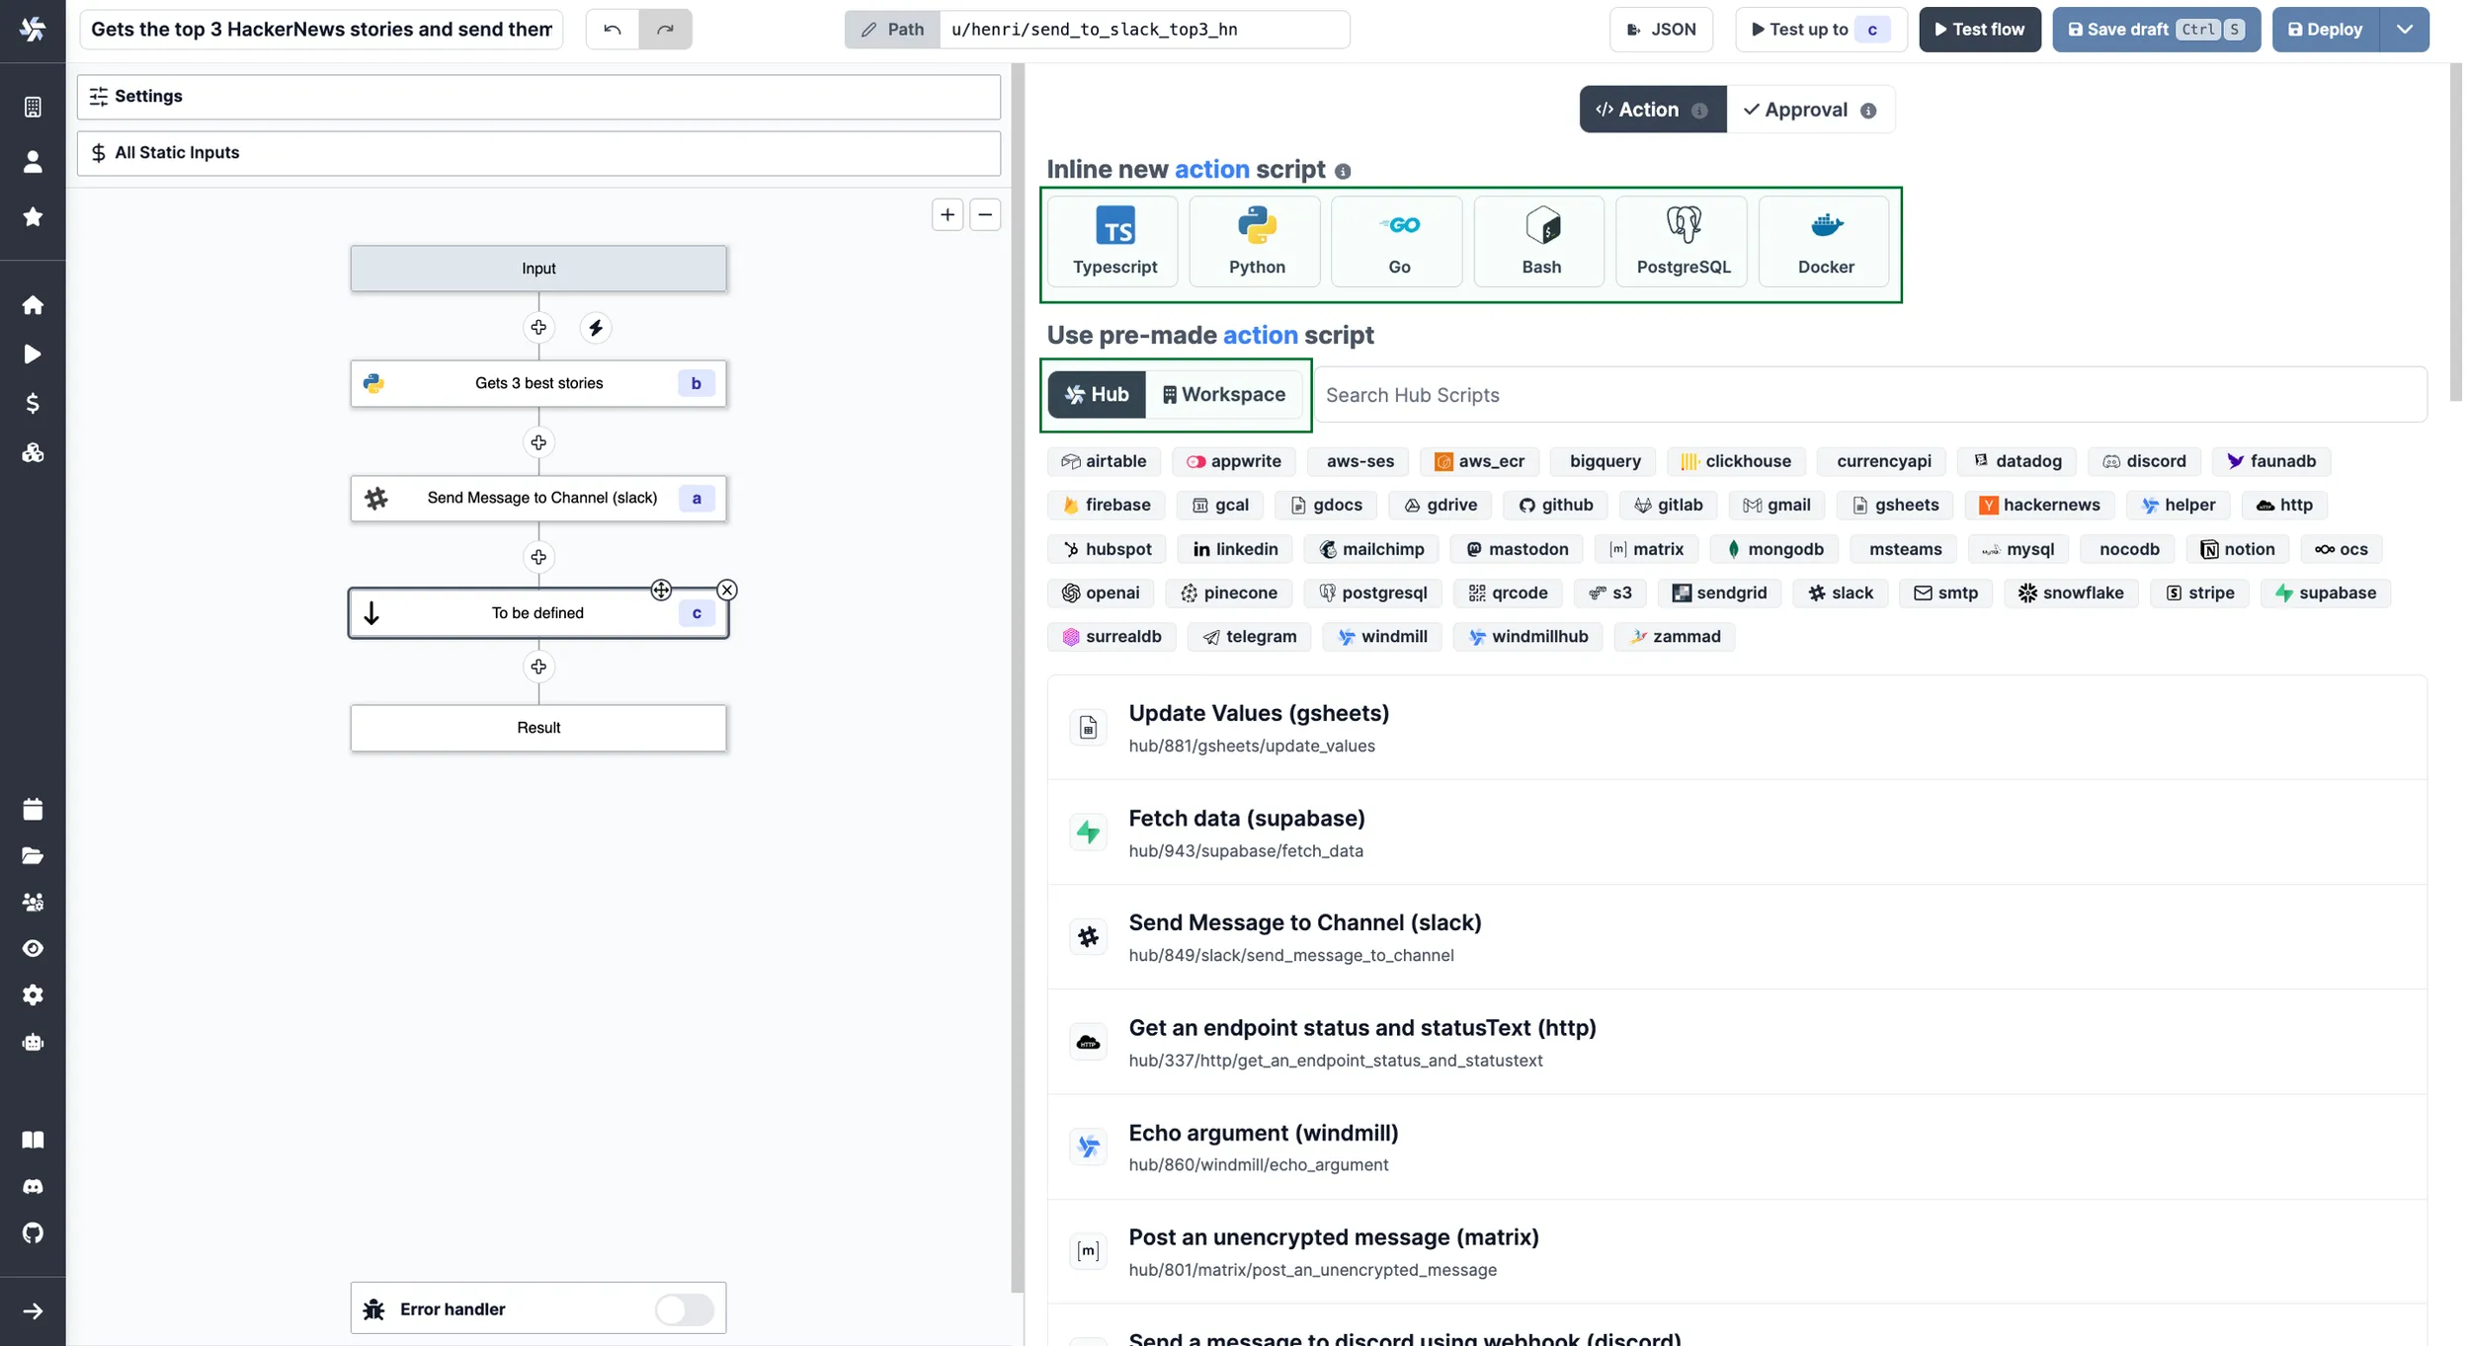This screenshot has width=2470, height=1346.
Task: Choose PostgreSQL inline script
Action: [1684, 242]
